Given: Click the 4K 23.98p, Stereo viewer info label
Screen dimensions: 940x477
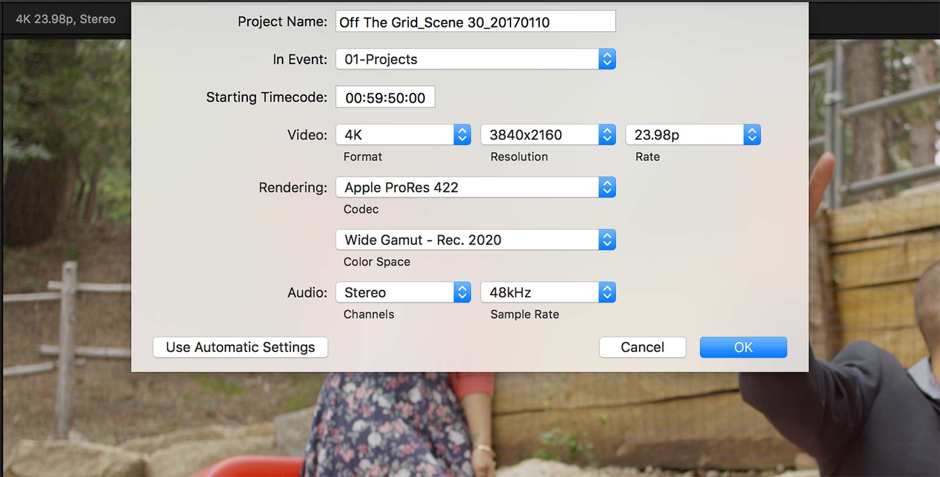Looking at the screenshot, I should tap(66, 19).
